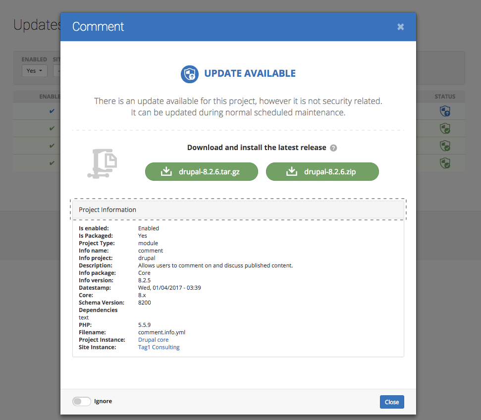The width and height of the screenshot is (481, 420).
Task: Open the Enabled Yes dropdown filter
Action: click(x=34, y=71)
